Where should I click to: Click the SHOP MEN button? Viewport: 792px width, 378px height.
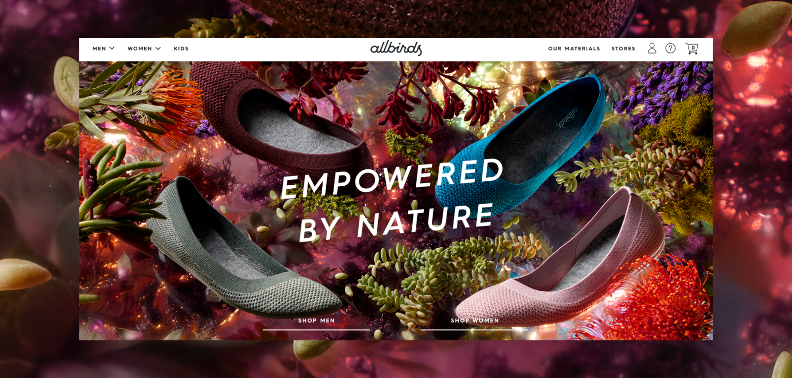[317, 322]
